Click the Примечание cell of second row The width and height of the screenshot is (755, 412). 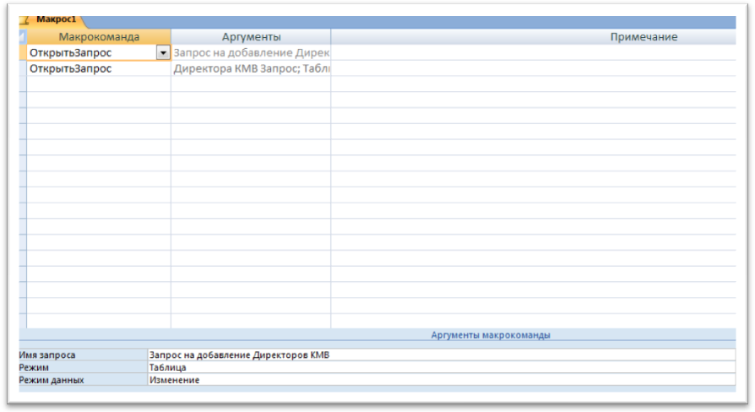click(534, 68)
